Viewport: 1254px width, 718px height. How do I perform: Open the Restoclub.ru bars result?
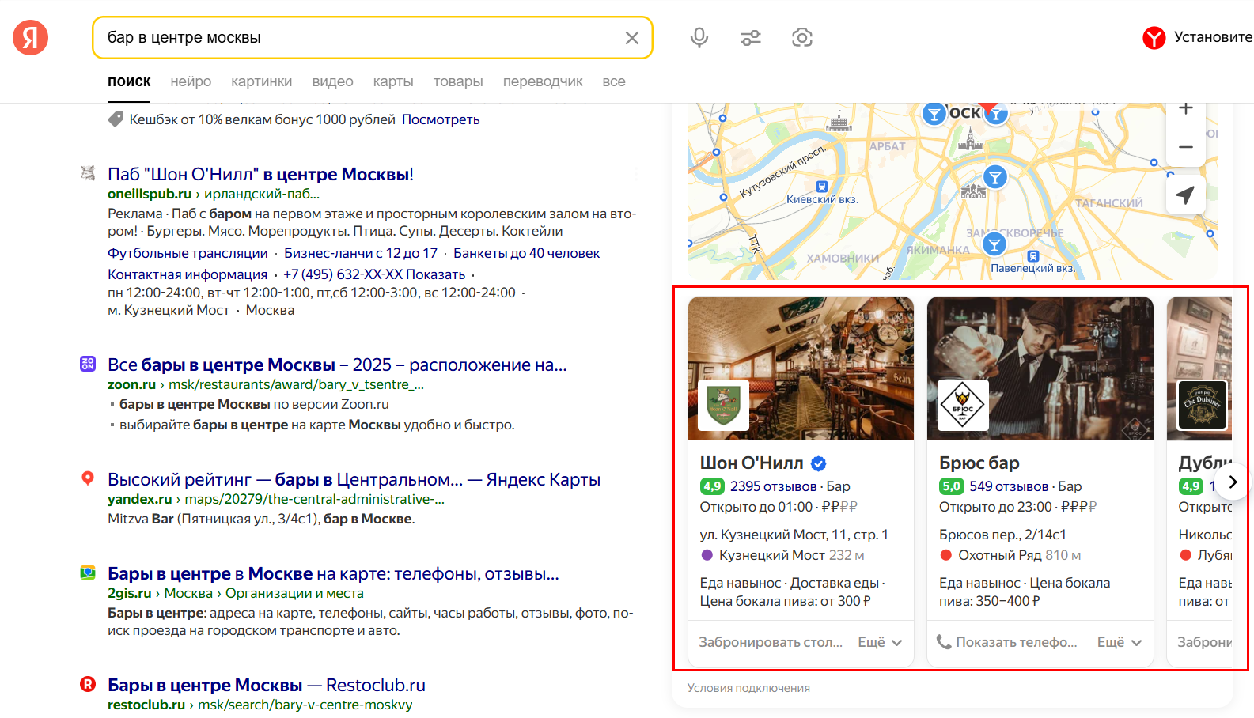(267, 685)
